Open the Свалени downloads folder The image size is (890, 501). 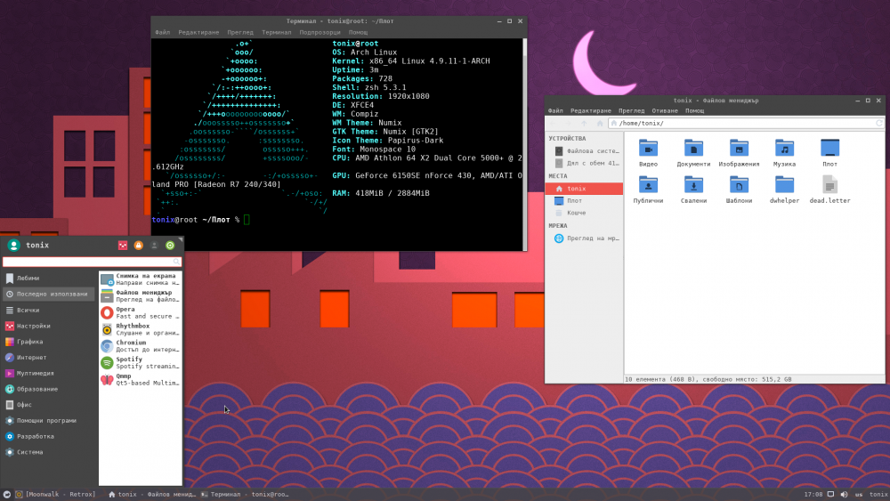693,189
